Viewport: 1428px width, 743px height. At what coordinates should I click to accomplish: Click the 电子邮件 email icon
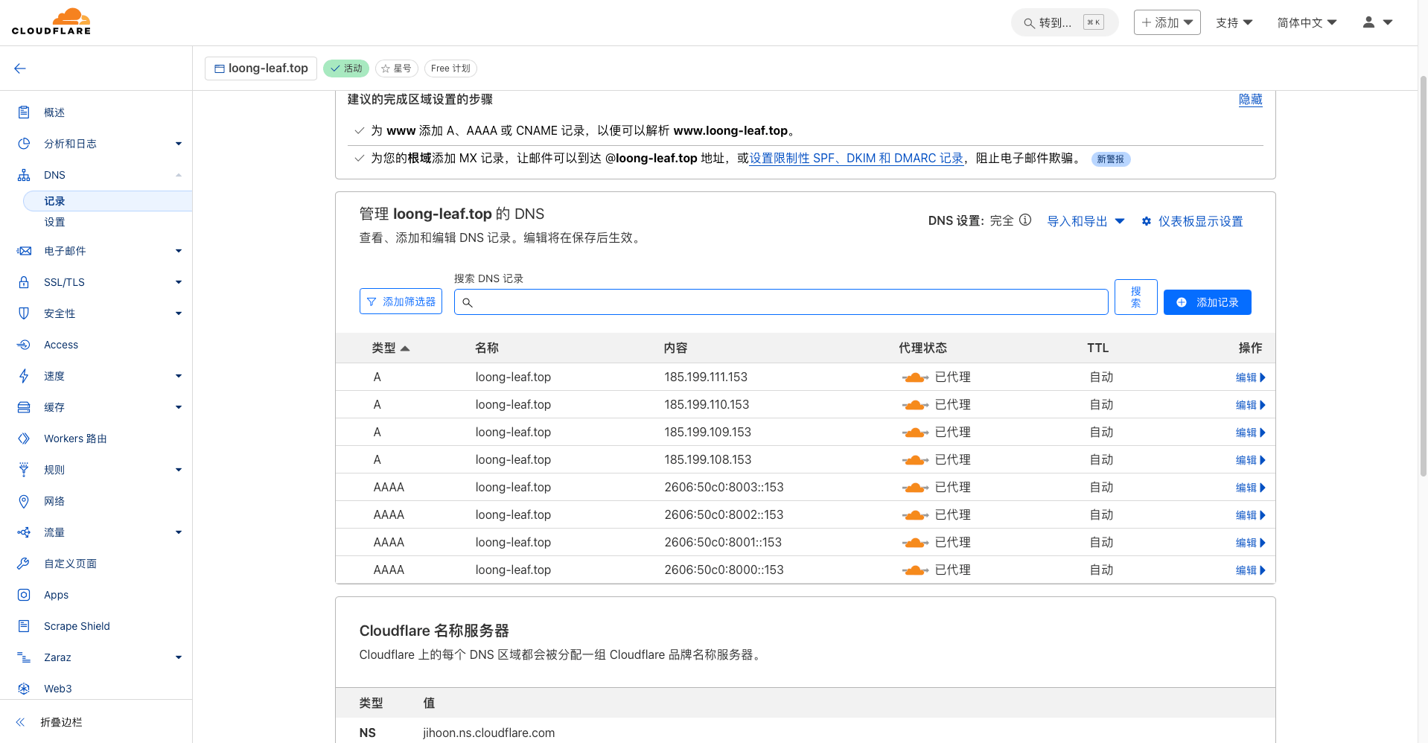tap(24, 251)
